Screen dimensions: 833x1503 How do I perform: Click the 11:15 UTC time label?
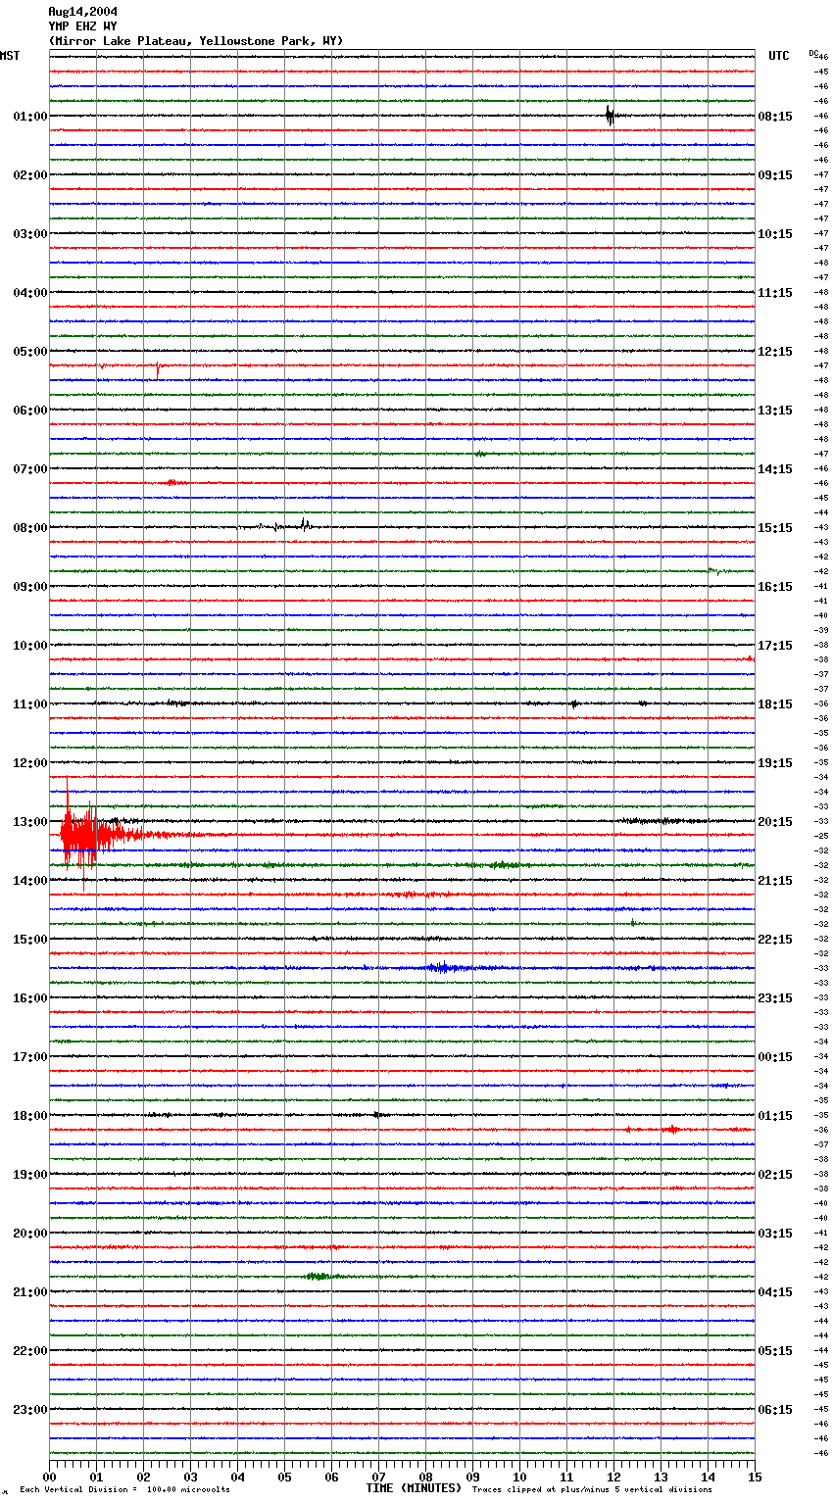(775, 293)
